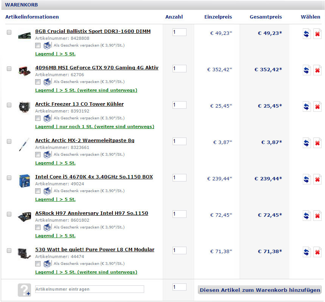Image resolution: width=325 pixels, height=302 pixels.
Task: Select the 8GB Crucial Ballistix row checkbox
Action: coord(9,32)
